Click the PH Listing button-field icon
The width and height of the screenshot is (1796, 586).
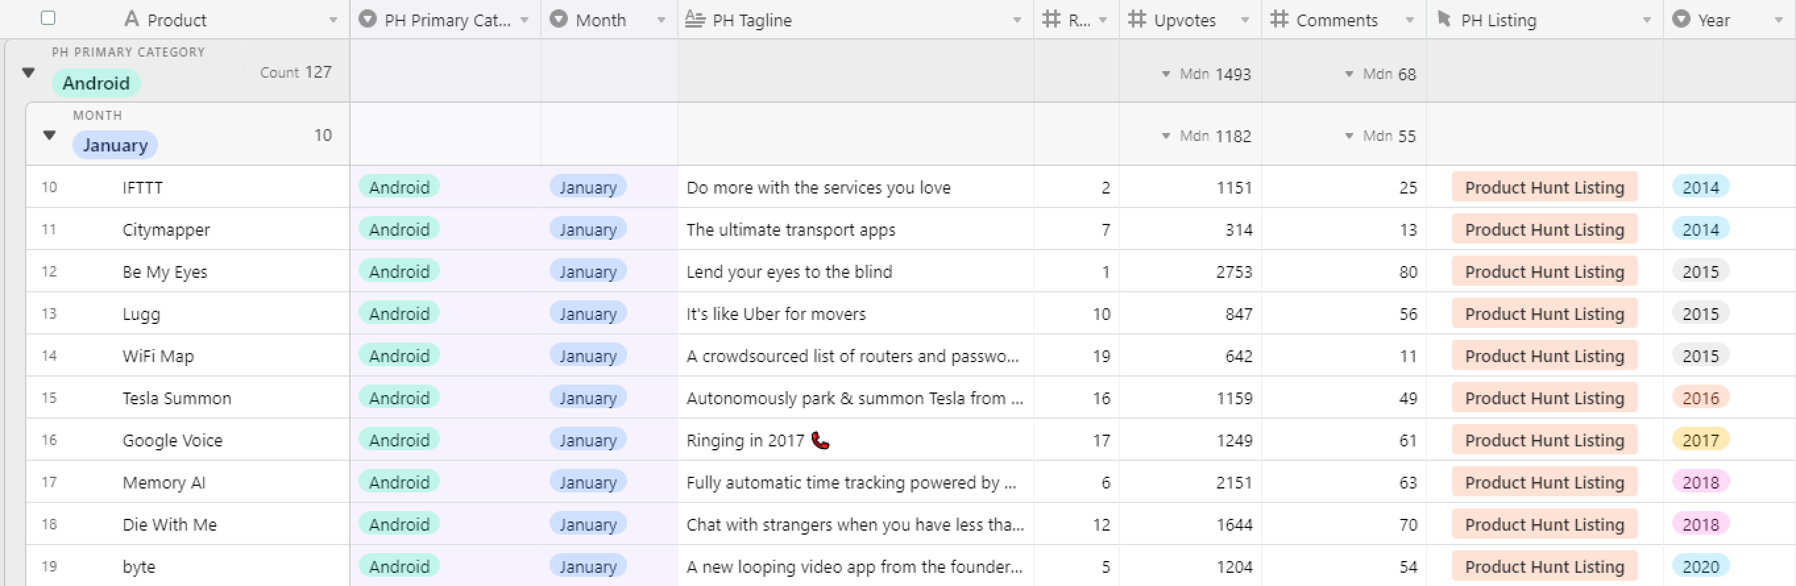[1444, 19]
